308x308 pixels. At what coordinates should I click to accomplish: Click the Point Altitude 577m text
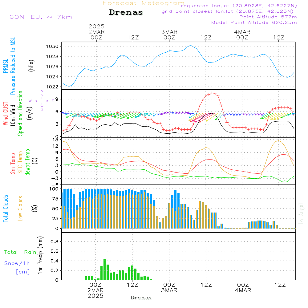pos(268,17)
